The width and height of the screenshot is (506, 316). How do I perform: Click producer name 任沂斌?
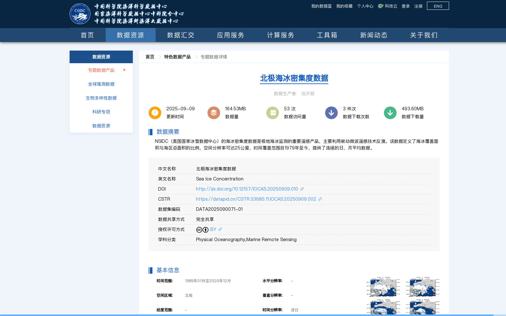coord(308,94)
